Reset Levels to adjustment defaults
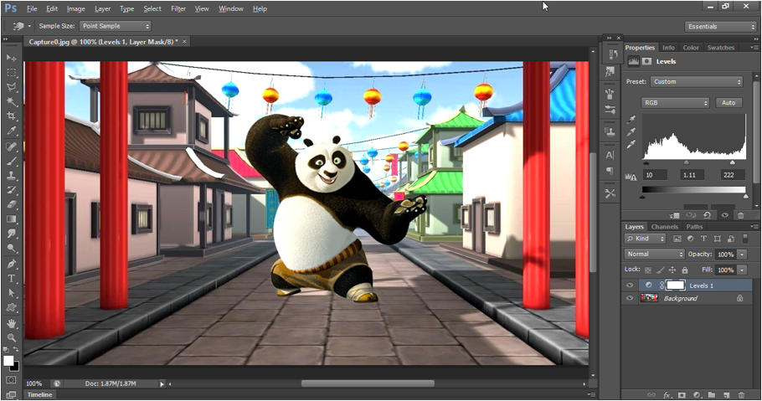The width and height of the screenshot is (762, 401). (707, 215)
